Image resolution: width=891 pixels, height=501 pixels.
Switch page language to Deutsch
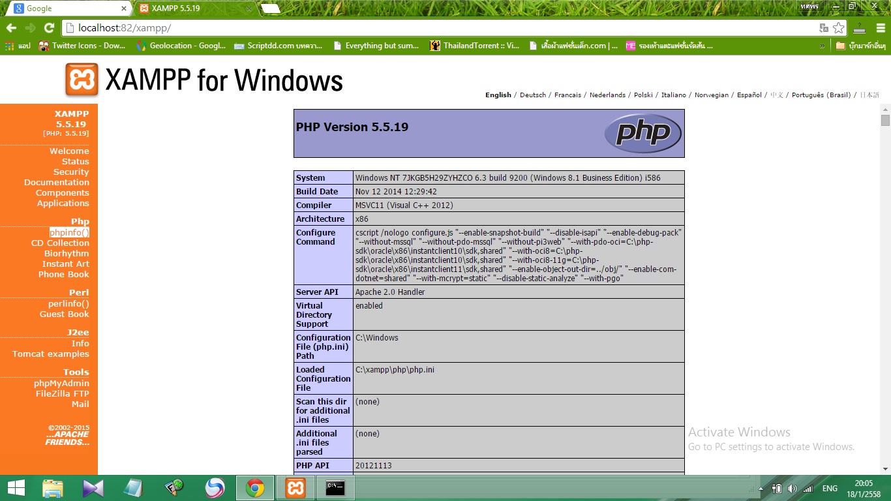click(x=533, y=95)
